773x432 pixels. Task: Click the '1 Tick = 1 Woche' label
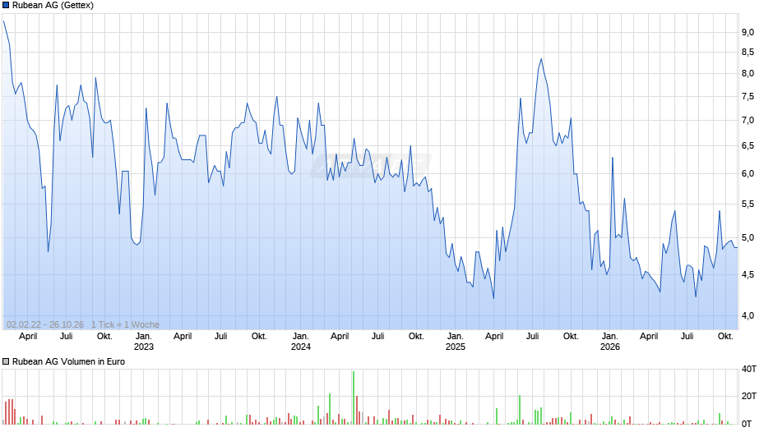click(125, 324)
